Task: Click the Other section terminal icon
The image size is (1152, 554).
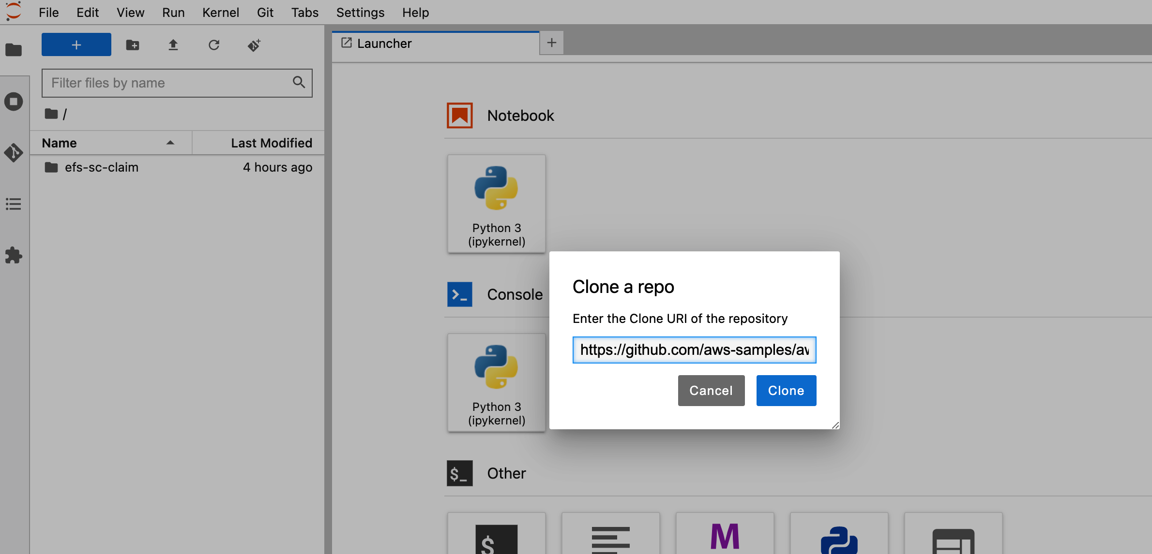Action: tap(460, 473)
